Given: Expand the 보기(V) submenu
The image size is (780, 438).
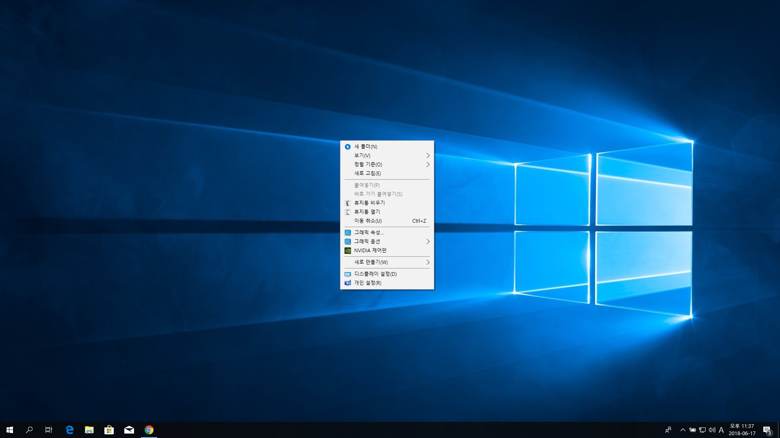Looking at the screenshot, I should [x=387, y=155].
